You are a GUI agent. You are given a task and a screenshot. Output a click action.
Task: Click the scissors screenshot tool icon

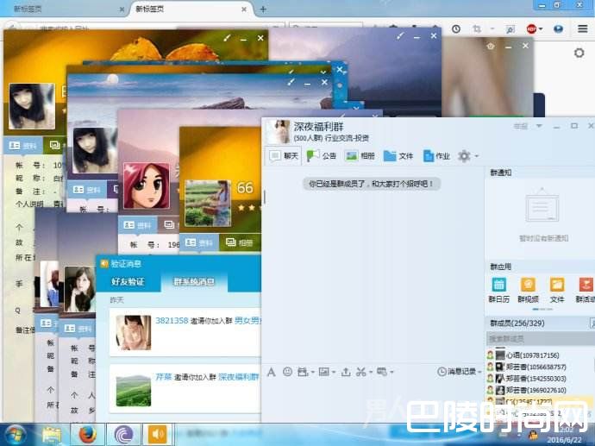(361, 372)
